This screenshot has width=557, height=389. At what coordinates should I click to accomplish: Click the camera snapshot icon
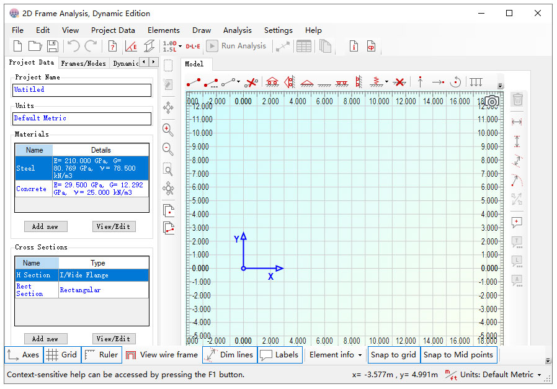[x=492, y=102]
